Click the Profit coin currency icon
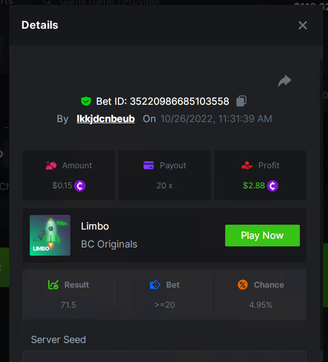328x362 pixels. pyautogui.click(x=272, y=186)
